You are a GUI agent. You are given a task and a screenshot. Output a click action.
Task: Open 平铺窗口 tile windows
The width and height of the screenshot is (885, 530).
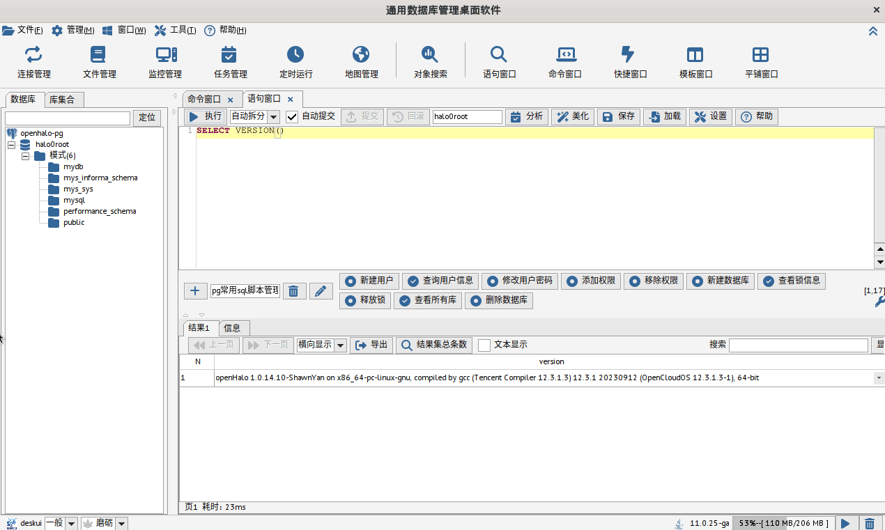pos(761,63)
